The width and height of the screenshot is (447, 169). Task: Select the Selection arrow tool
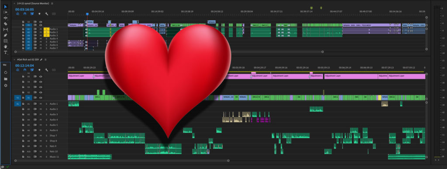(x=5, y=7)
